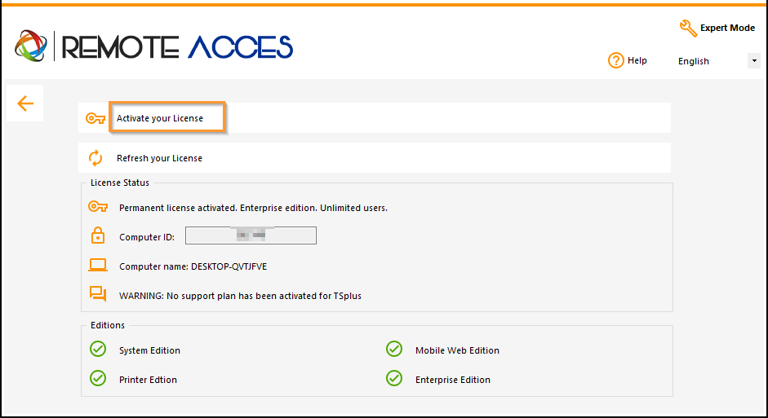Click the Expert Mode wrench icon
This screenshot has width=768, height=418.
coord(688,29)
